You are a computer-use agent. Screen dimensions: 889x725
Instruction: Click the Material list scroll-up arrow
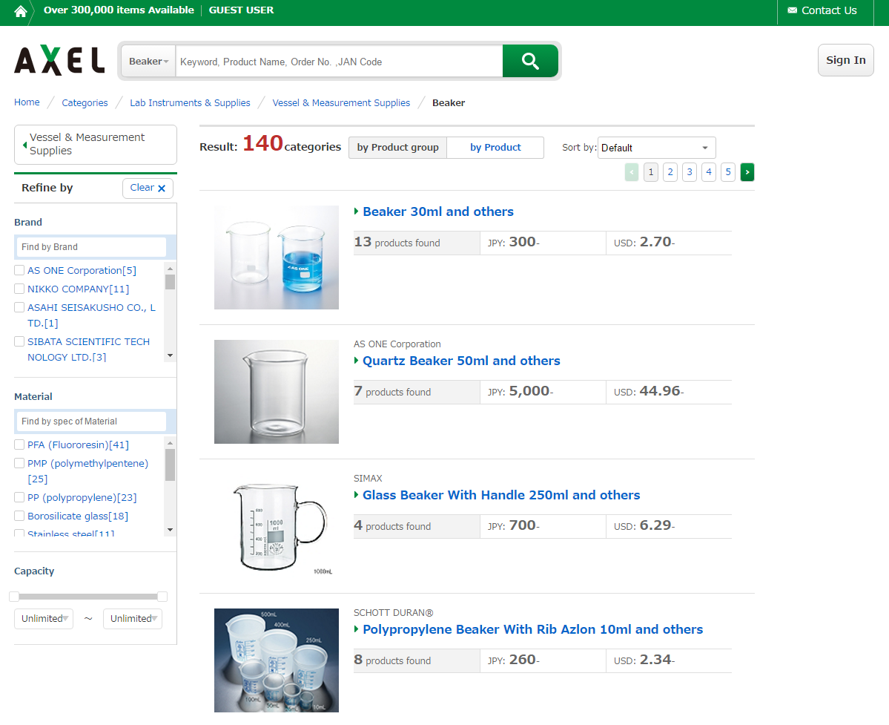coord(170,442)
